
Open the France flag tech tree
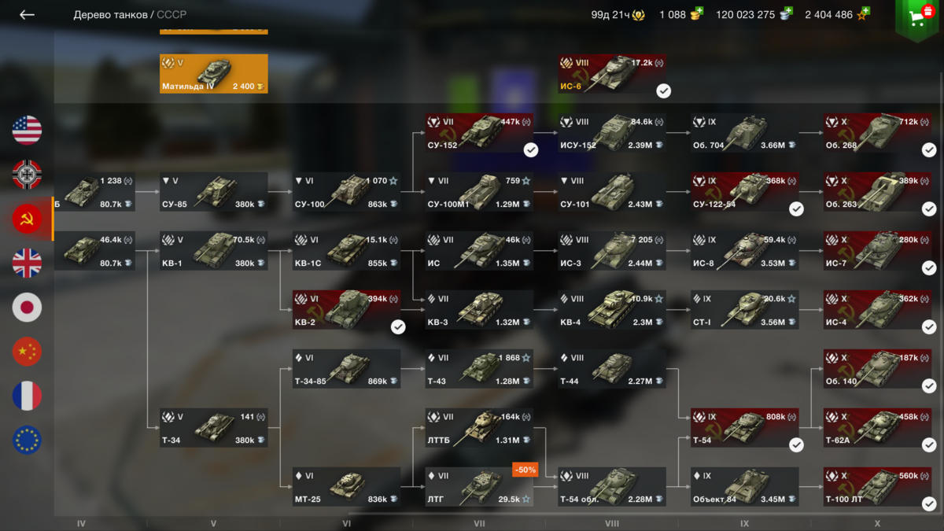point(27,396)
